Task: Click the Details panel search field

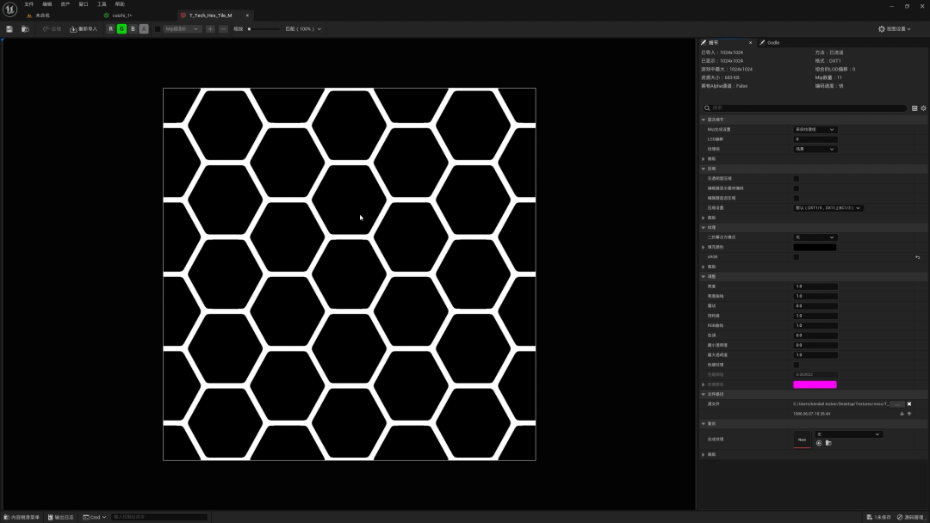Action: [x=805, y=108]
